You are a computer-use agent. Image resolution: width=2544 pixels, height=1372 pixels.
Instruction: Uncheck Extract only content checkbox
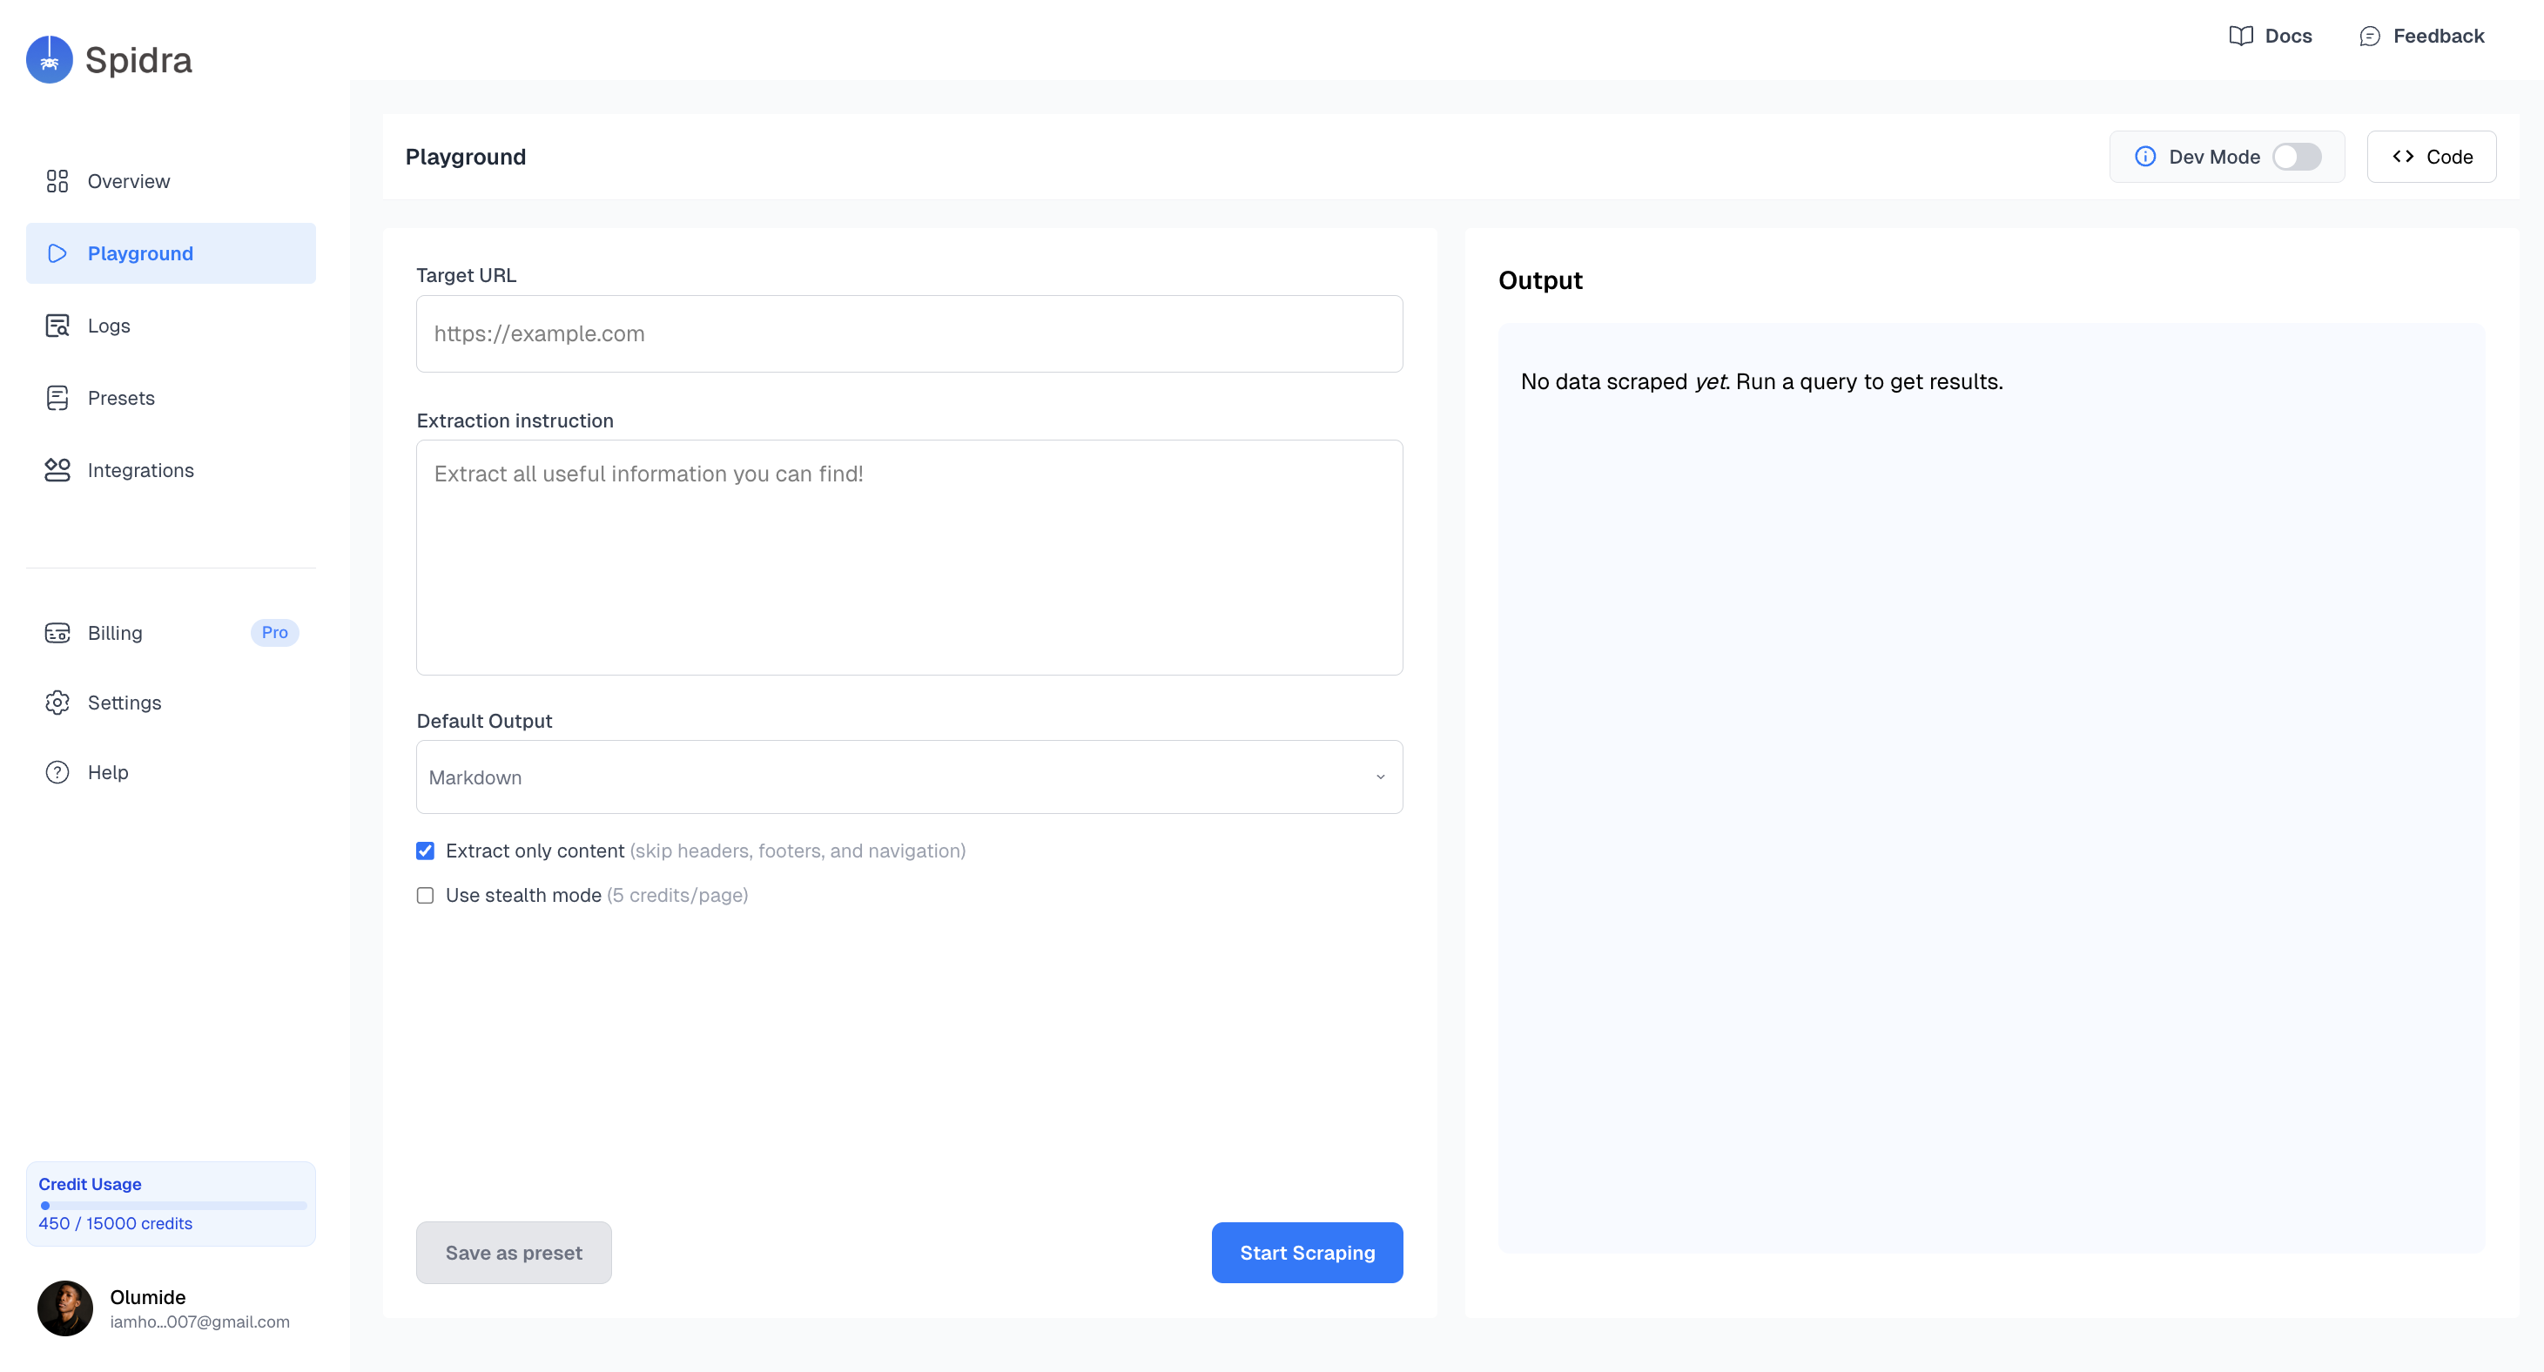pyautogui.click(x=426, y=851)
